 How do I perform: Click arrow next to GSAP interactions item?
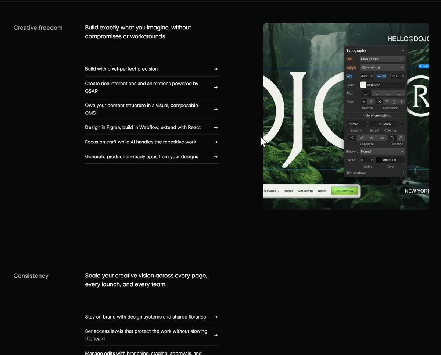pyautogui.click(x=216, y=87)
